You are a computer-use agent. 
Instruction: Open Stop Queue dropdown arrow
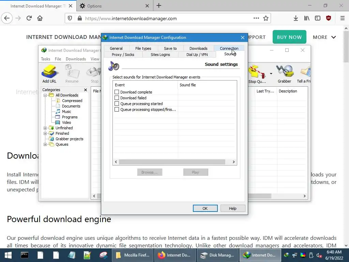(271, 74)
